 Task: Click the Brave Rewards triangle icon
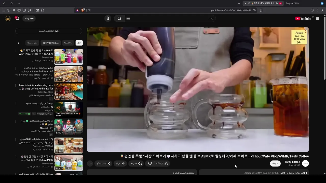77,10
